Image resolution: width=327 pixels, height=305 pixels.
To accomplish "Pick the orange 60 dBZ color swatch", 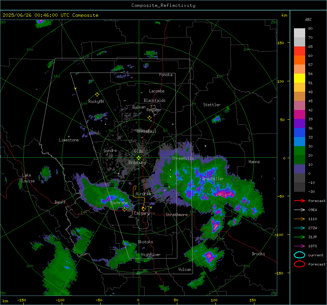I will pyautogui.click(x=299, y=60).
